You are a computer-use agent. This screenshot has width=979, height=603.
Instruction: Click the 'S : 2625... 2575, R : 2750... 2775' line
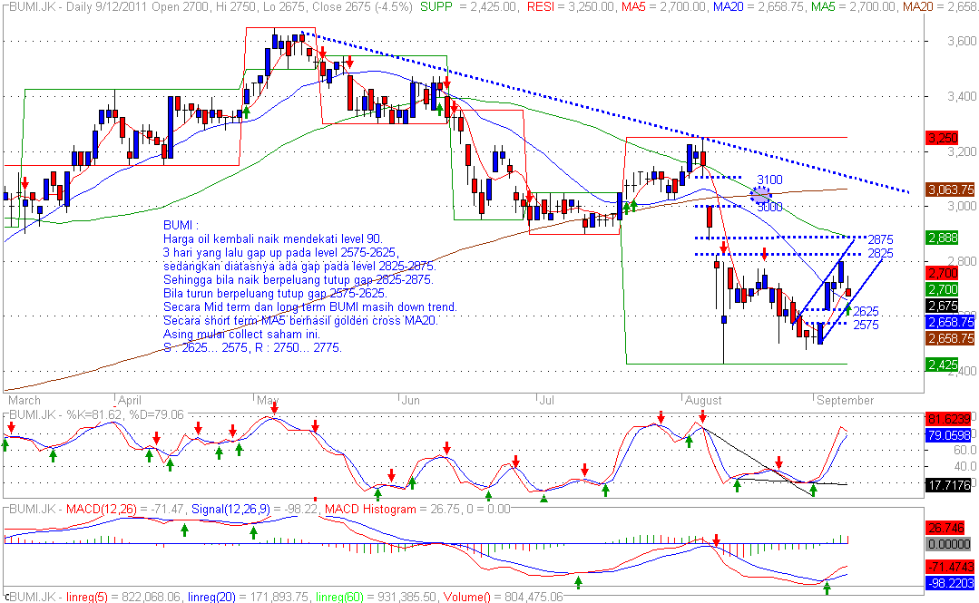(253, 348)
